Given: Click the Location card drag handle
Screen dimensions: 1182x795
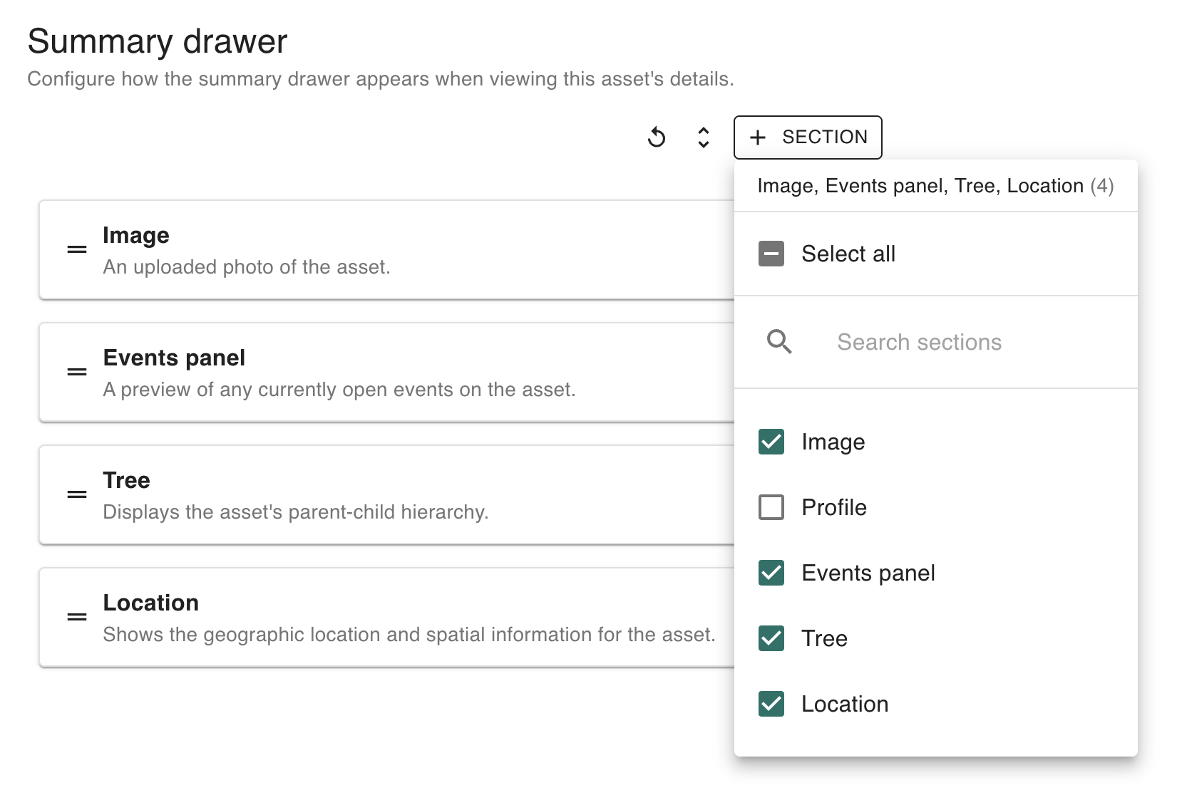Looking at the screenshot, I should click(x=77, y=617).
